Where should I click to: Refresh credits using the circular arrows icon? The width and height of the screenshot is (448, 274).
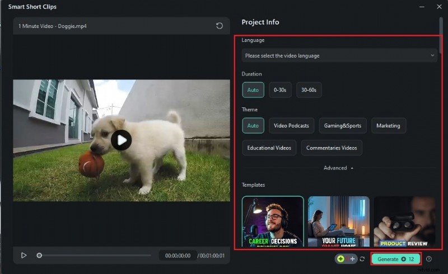point(362,259)
